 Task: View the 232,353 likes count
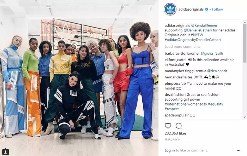pos(175,133)
